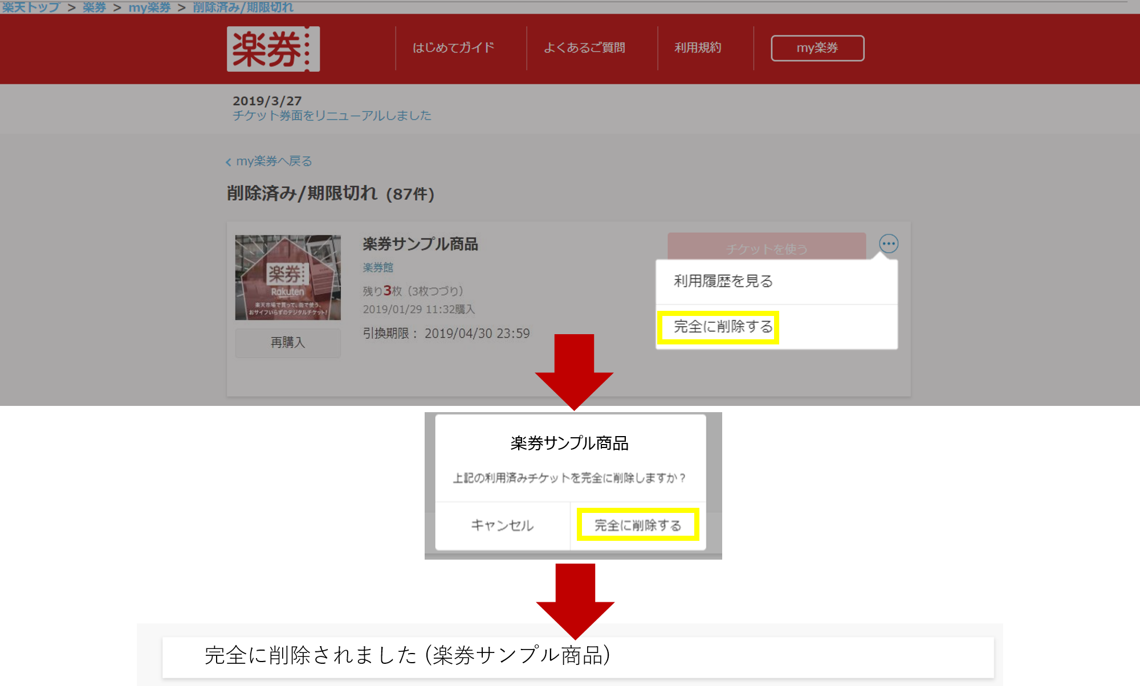
Task: Open the チケット券面をリニューアルしました news link
Action: (332, 116)
